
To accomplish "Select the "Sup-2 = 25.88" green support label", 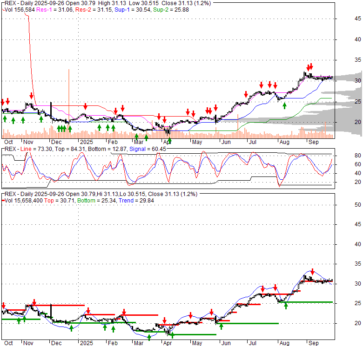I will [171, 10].
